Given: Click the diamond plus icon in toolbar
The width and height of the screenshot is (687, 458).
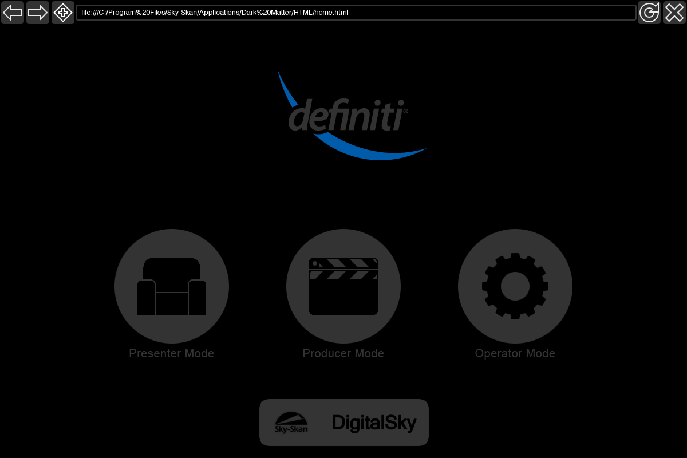Looking at the screenshot, I should pos(63,13).
